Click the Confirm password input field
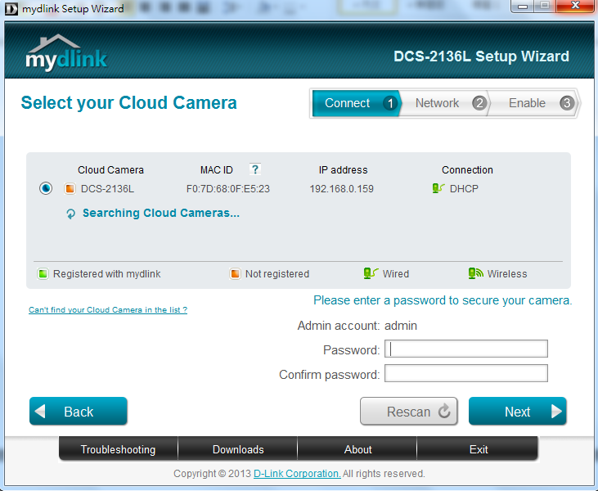 (x=465, y=374)
